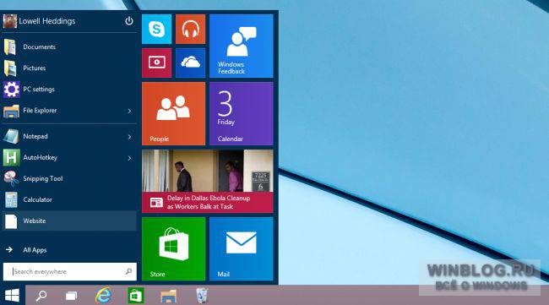The height and width of the screenshot is (305, 549).
Task: Open the Dallas Ebola Cleanup news tile
Action: click(x=208, y=182)
